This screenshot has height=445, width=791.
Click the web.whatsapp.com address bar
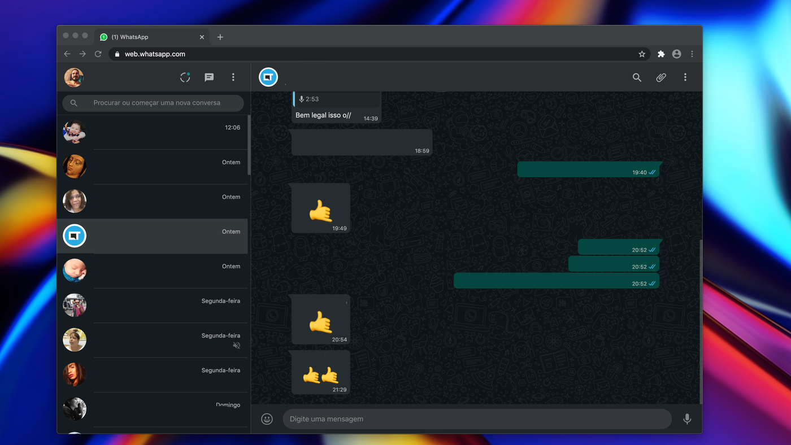379,54
